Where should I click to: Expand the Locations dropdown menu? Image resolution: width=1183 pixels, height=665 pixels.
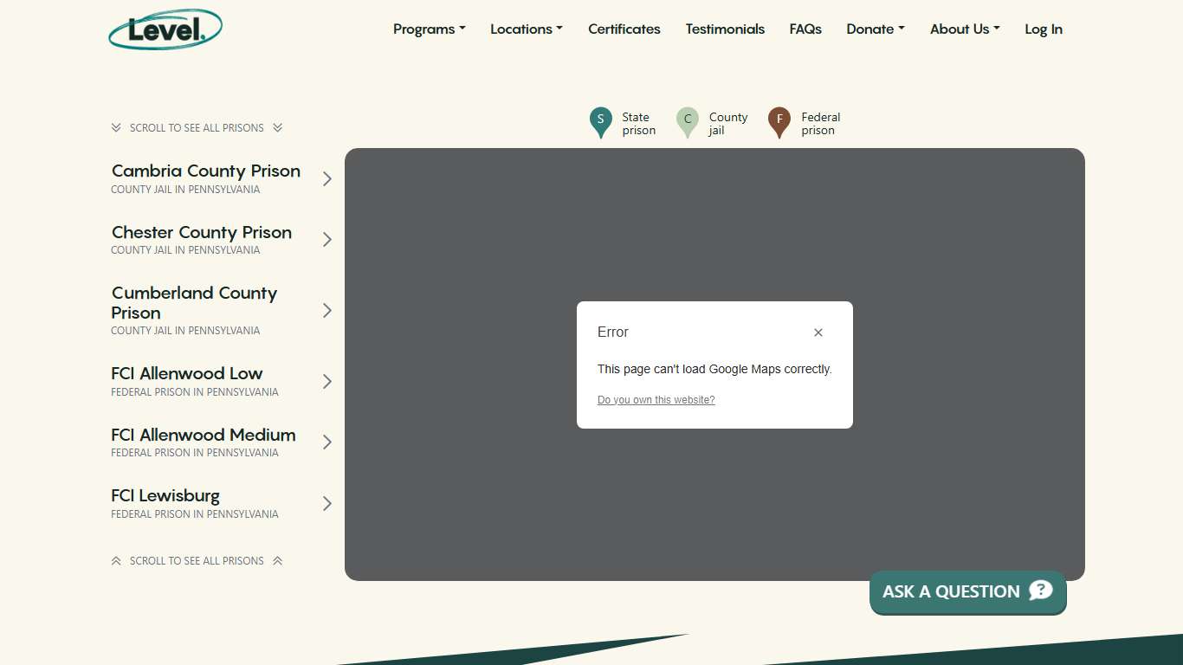click(526, 29)
